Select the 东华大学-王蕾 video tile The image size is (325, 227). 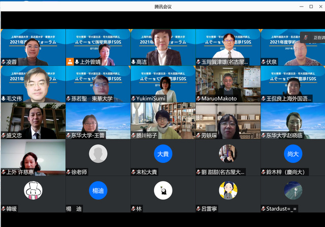pyautogui.click(x=98, y=121)
